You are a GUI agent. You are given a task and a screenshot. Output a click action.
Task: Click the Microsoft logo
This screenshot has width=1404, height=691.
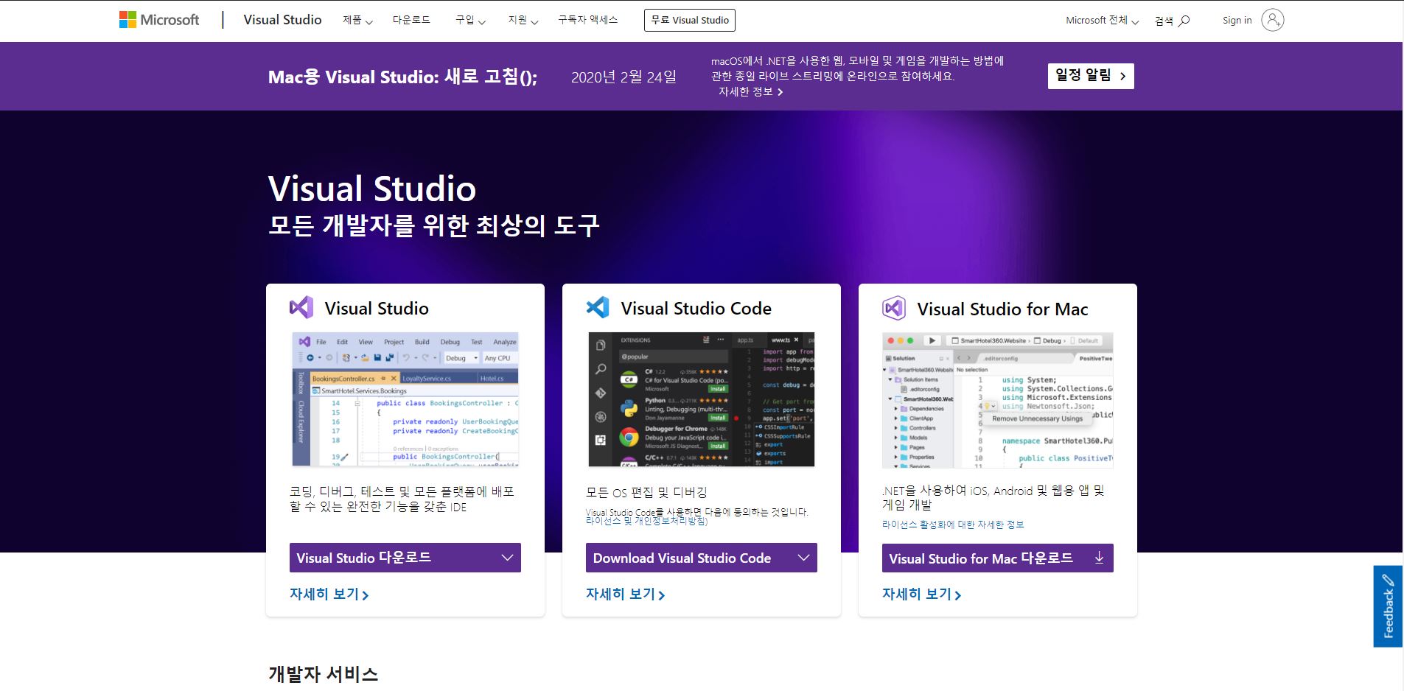(159, 20)
